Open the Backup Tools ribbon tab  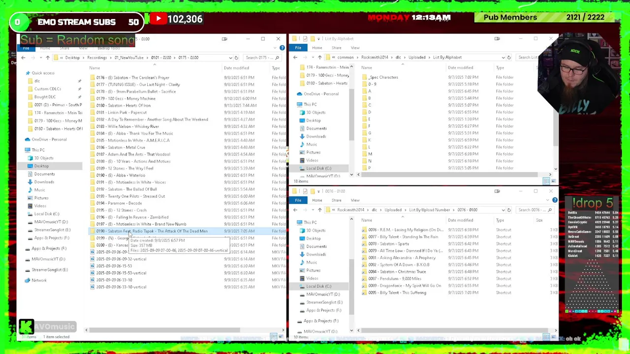108,48
